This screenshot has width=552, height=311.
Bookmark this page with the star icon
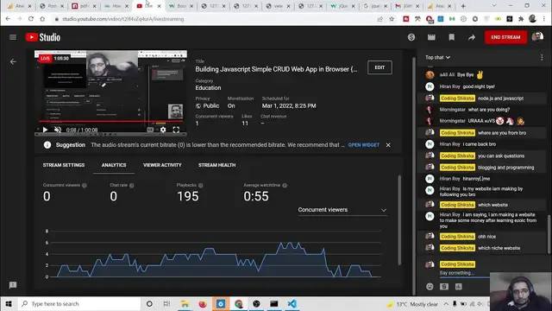pos(392,19)
